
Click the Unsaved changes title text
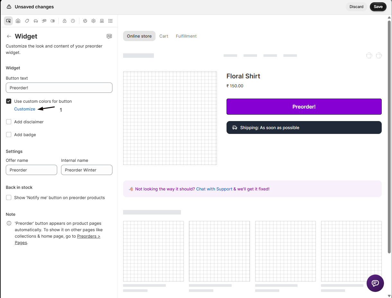pos(34,7)
